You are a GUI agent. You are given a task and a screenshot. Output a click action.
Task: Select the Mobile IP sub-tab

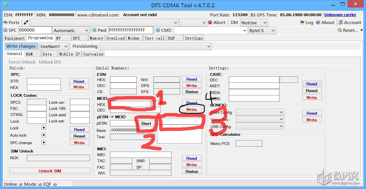click(70, 54)
